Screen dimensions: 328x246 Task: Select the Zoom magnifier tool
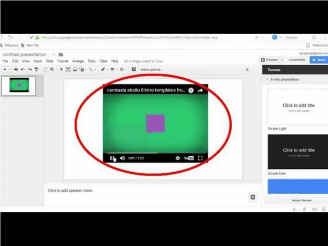[x=52, y=69]
